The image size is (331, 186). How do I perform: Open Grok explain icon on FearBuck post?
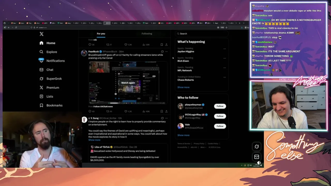pos(162,52)
